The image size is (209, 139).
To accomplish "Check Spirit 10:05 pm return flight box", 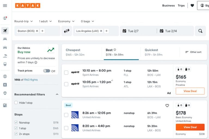I will [x=66, y=84].
